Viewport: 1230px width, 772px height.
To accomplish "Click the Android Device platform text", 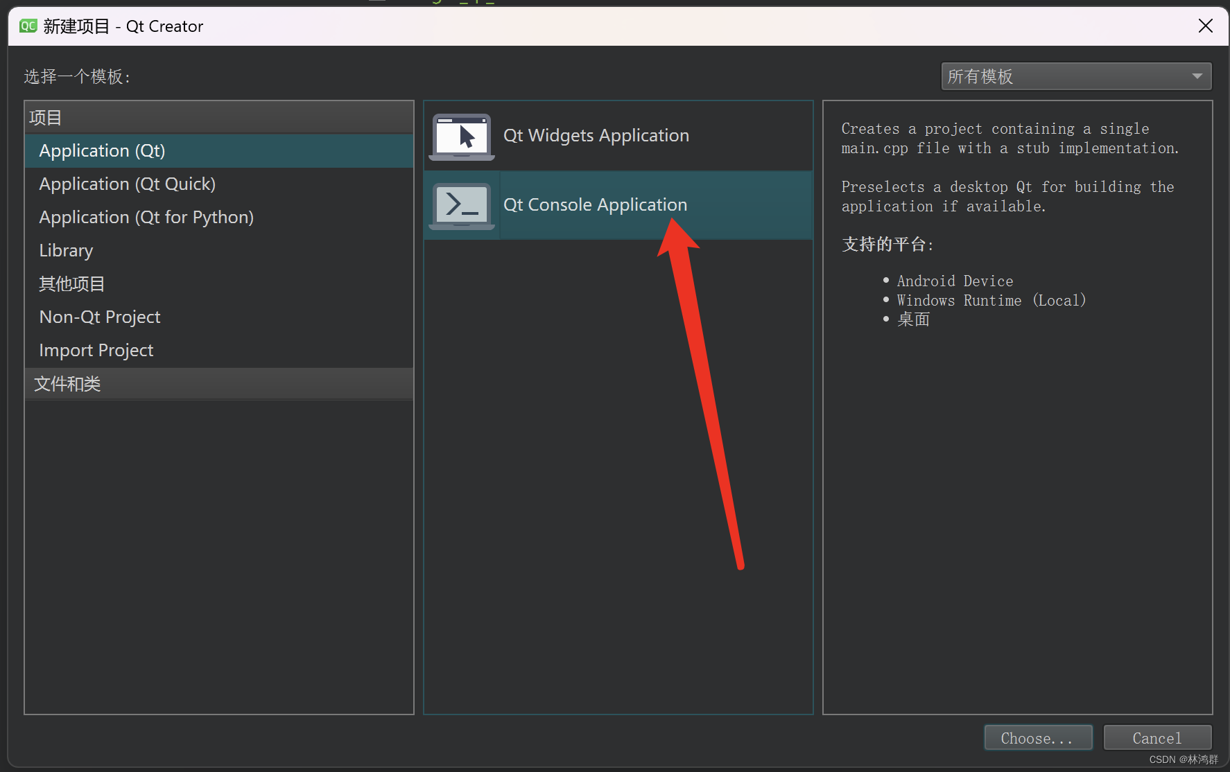I will [955, 281].
